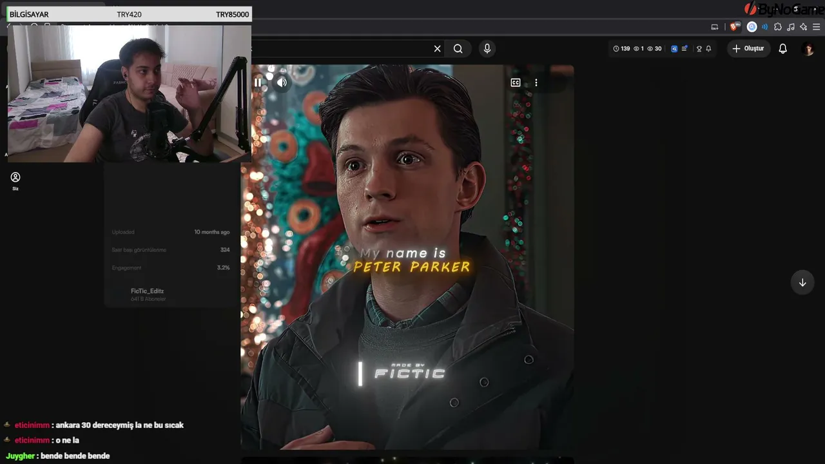Viewport: 825px width, 464px height.
Task: Mute the video with the speaker icon
Action: pyautogui.click(x=282, y=82)
